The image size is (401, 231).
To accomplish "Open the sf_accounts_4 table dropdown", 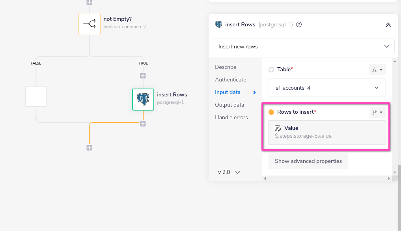I will tap(326, 87).
